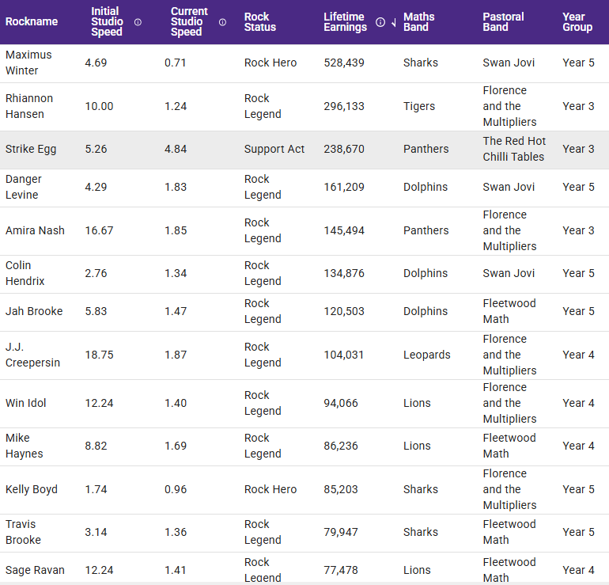609x585 pixels.
Task: Click Sage Ravan's name
Action: coord(35,570)
